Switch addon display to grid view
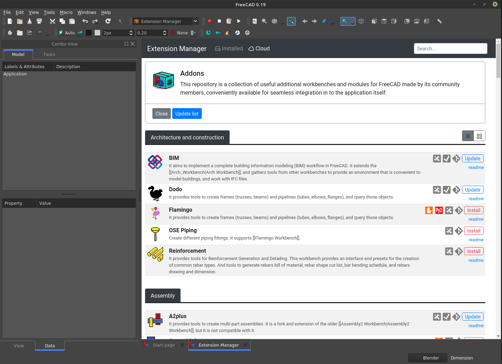 [479, 136]
